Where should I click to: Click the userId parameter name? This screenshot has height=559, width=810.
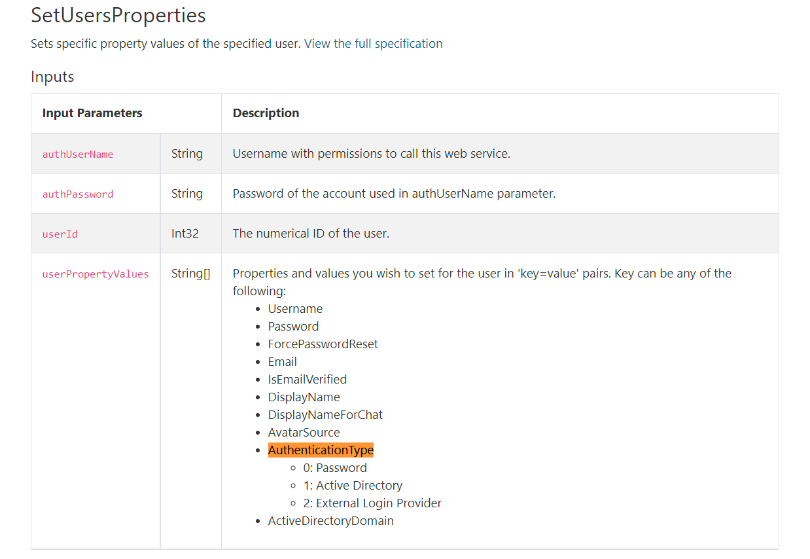[x=60, y=234]
